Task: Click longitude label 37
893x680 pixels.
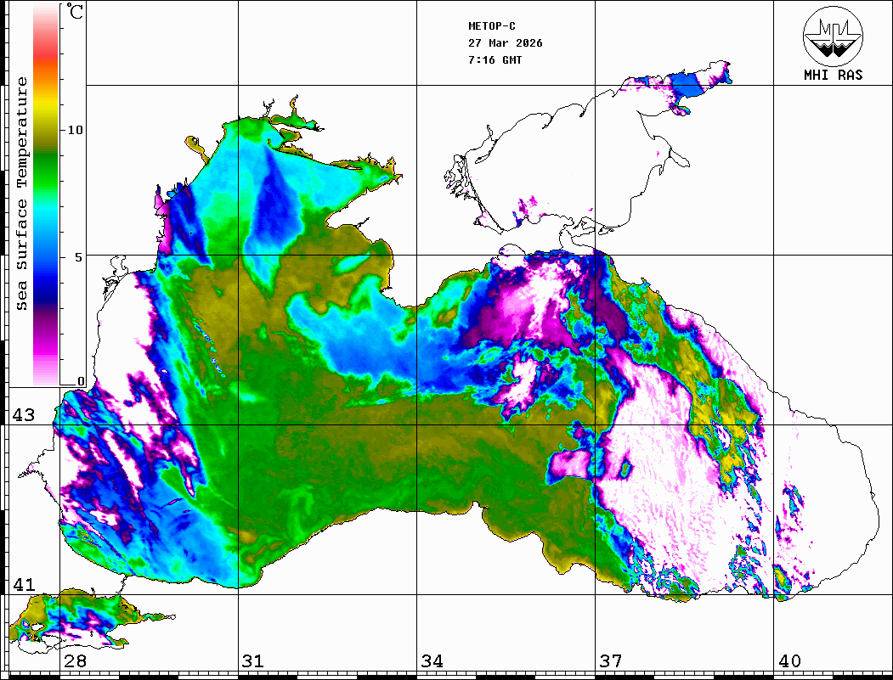Action: click(611, 661)
